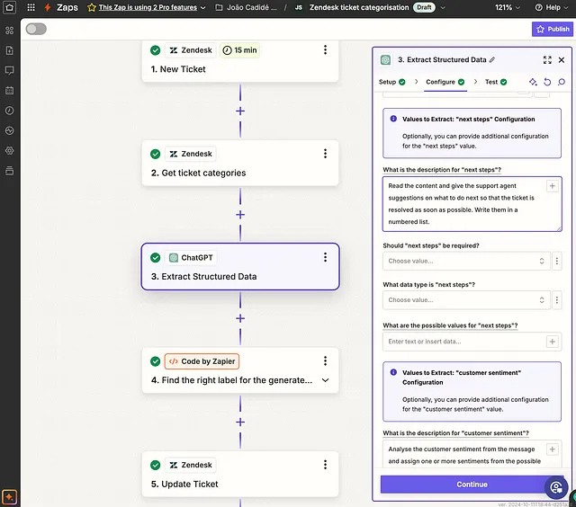Expand the Draft version dropdown arrow
Image resolution: width=576 pixels, height=507 pixels.
pyautogui.click(x=443, y=7)
